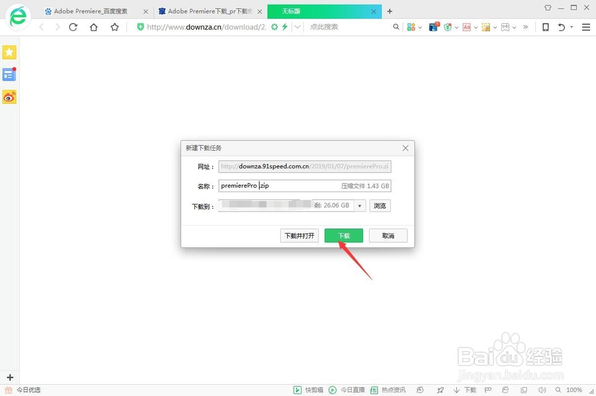Click the green 下载 button
The height and width of the screenshot is (396, 596).
tap(344, 236)
